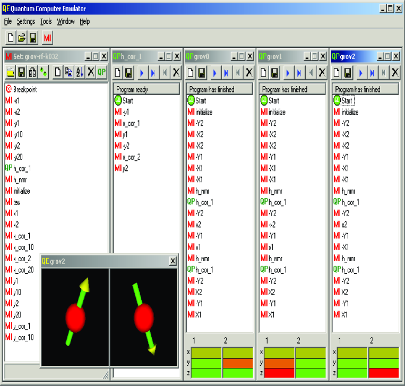
Task: Open the Tools menu
Action: [x=46, y=22]
